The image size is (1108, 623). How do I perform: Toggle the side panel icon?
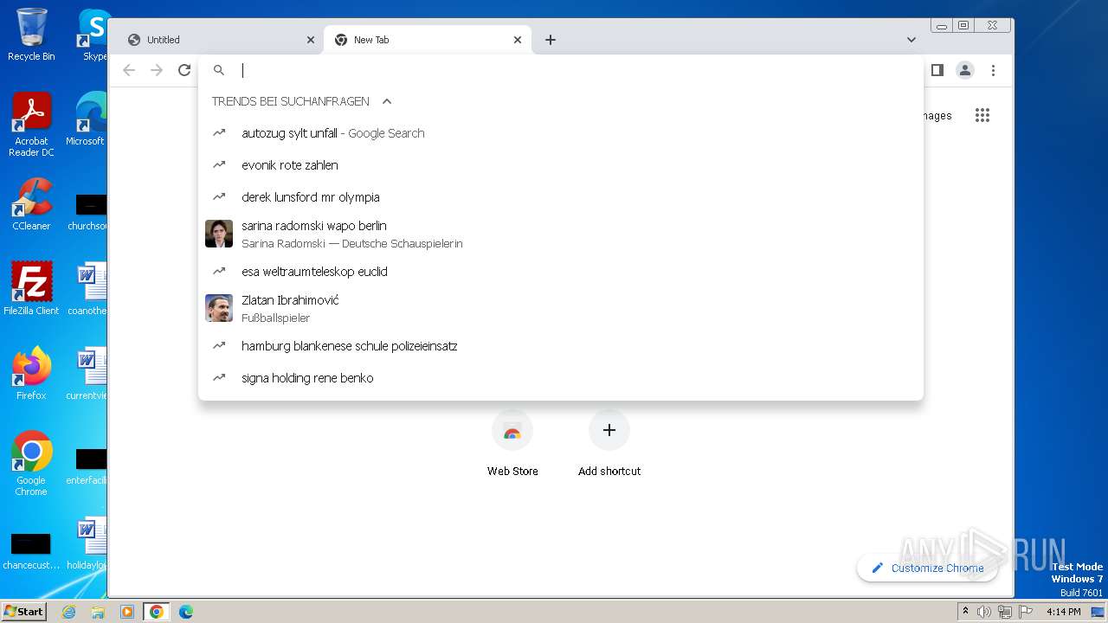937,70
